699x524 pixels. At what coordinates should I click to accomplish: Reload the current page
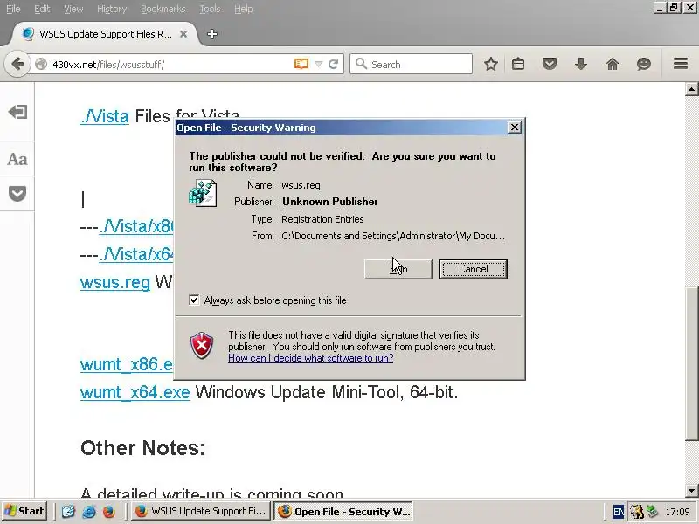coord(333,64)
